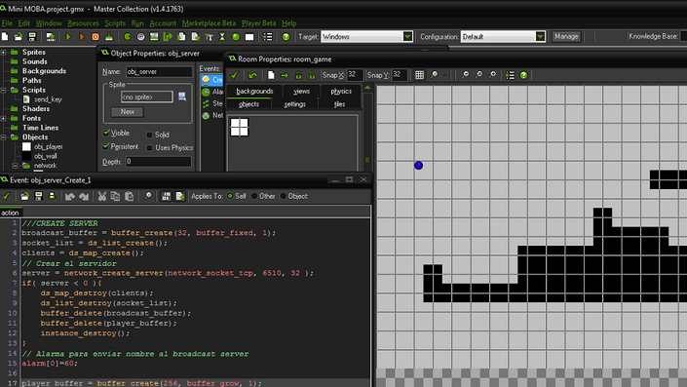This screenshot has height=387, width=687.
Task: Open the Target Windows dropdown
Action: [x=366, y=36]
